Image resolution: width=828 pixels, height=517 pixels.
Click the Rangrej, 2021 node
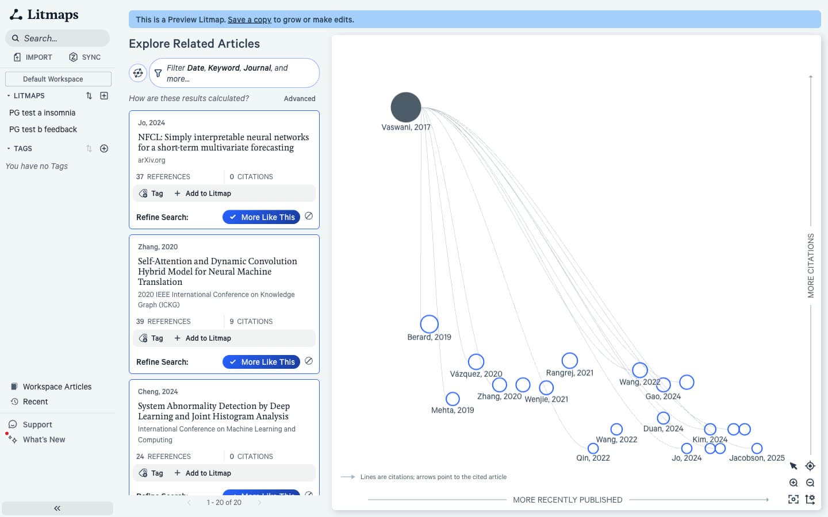coord(570,361)
